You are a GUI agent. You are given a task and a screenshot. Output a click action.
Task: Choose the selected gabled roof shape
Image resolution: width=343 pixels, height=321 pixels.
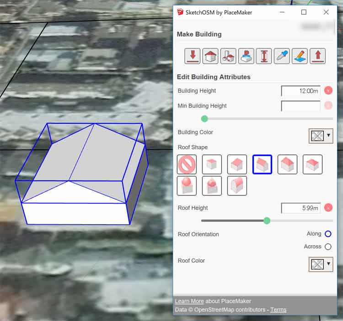263,164
